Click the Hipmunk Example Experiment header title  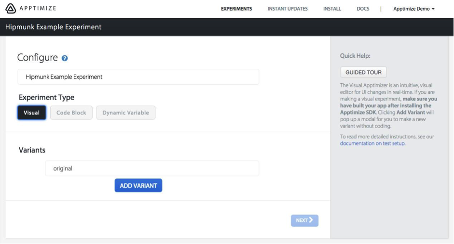coord(53,27)
